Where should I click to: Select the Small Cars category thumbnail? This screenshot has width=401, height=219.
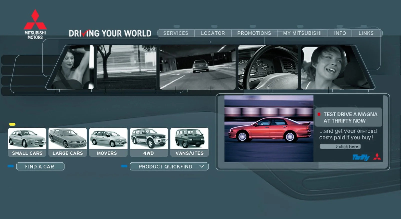[27, 142]
